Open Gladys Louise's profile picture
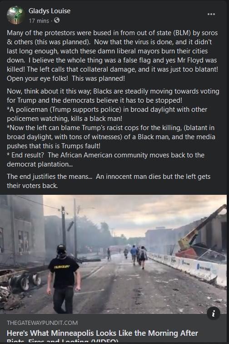 tap(15, 15)
